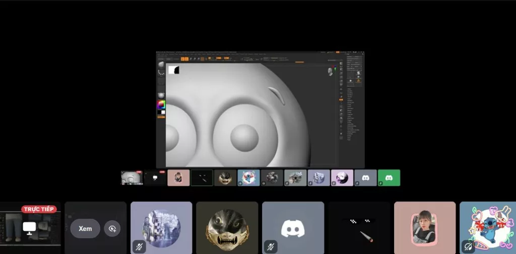This screenshot has width=516, height=254.
Task: Click deafened headphone icon on Stitch tile
Action: (468, 247)
